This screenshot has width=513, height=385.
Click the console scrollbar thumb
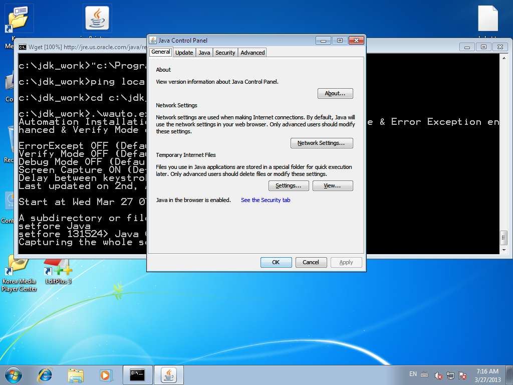tap(504, 237)
